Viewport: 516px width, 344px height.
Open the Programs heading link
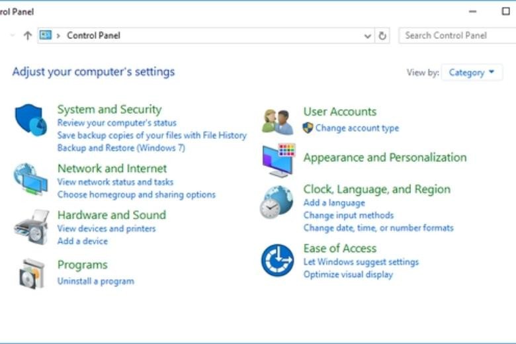(x=83, y=265)
